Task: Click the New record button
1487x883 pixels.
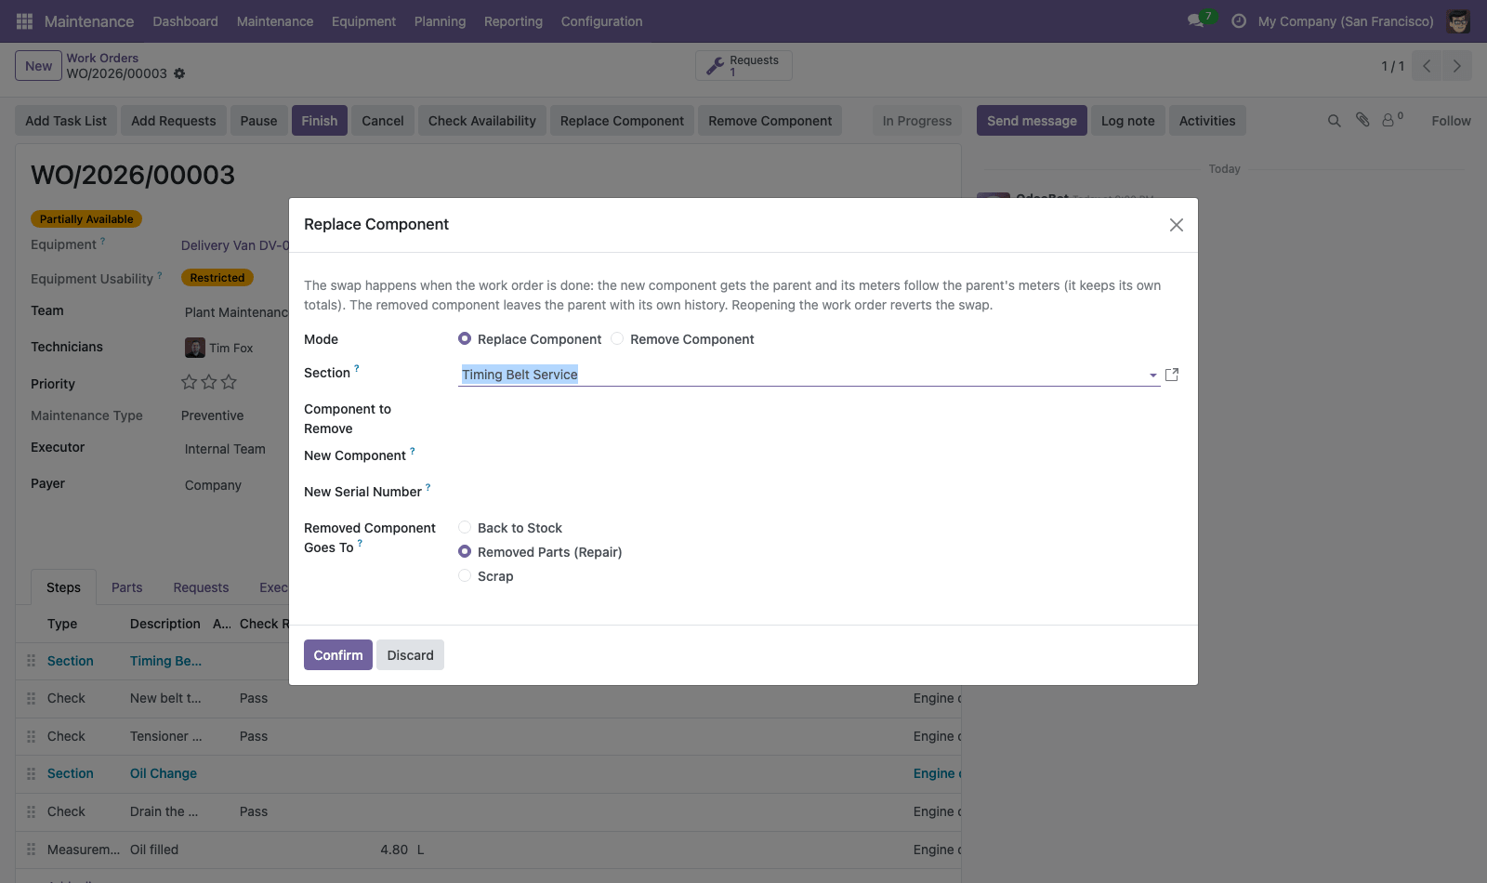Action: [39, 66]
